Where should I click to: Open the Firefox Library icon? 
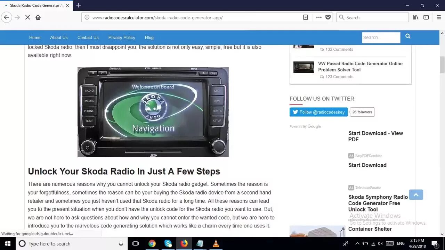coord(416,17)
